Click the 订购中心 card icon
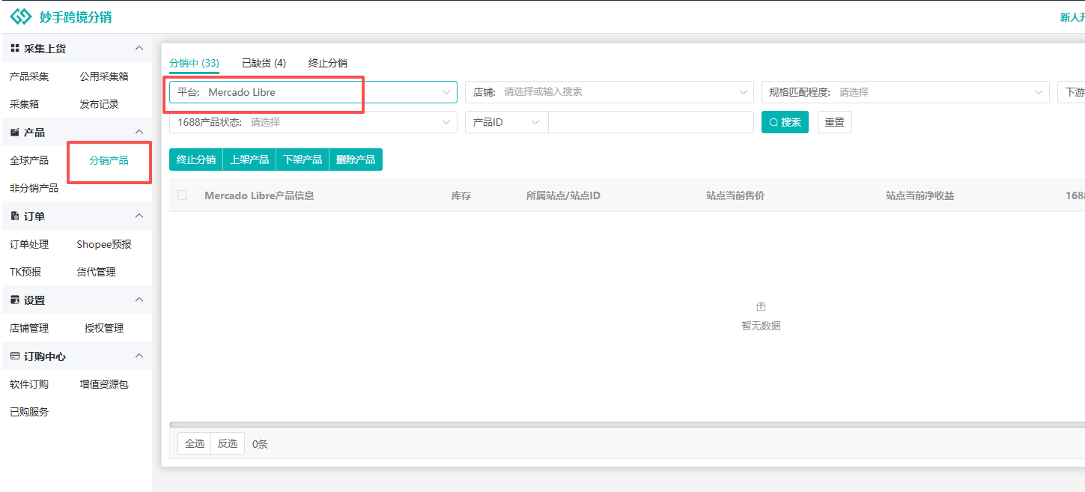The image size is (1085, 492). [x=15, y=356]
